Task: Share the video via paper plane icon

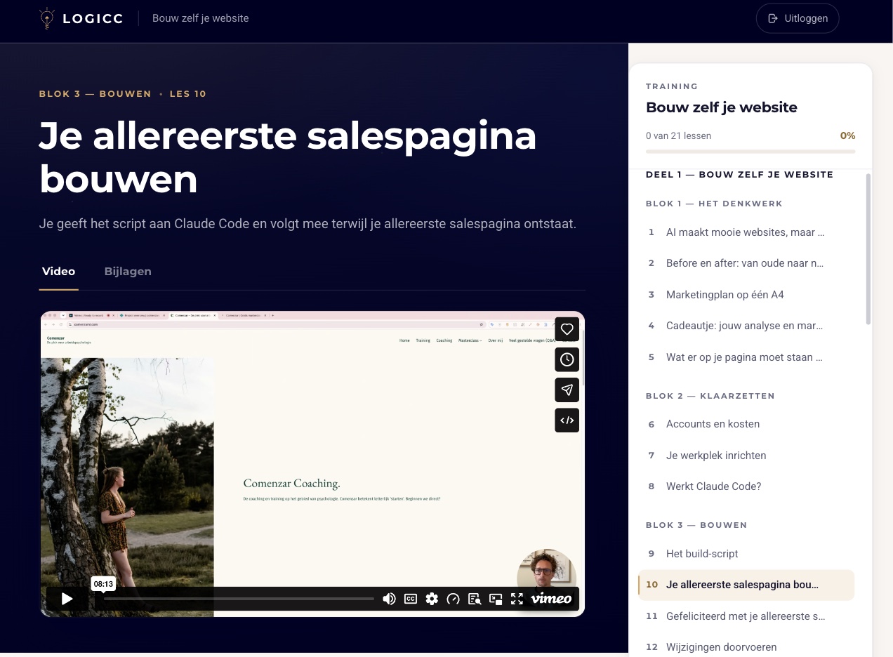Action: click(567, 390)
